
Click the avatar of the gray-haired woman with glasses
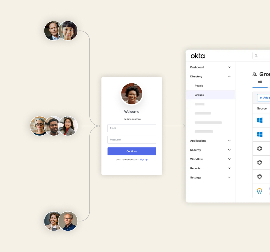(x=39, y=126)
